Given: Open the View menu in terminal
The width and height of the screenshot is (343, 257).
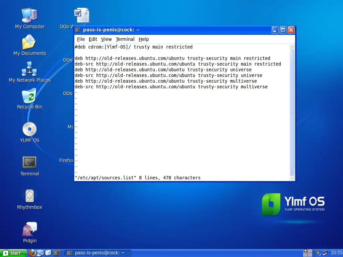Looking at the screenshot, I should pos(106,39).
